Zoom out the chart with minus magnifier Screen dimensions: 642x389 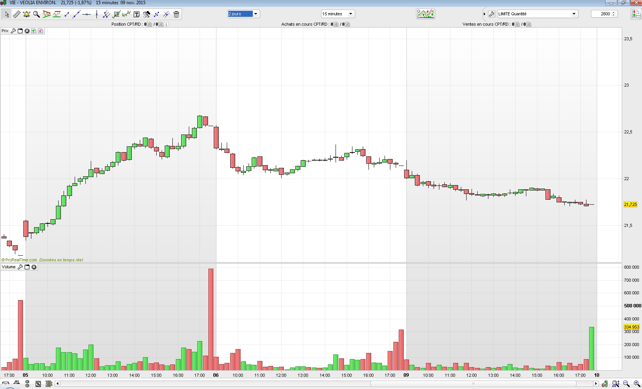[626, 384]
